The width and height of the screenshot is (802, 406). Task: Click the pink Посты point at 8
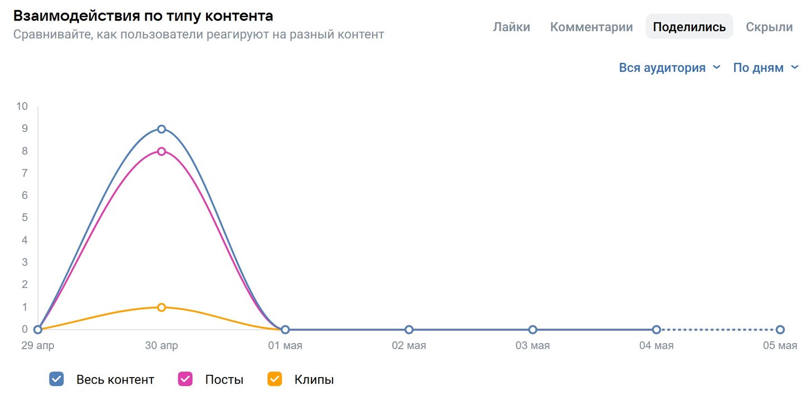tap(162, 151)
